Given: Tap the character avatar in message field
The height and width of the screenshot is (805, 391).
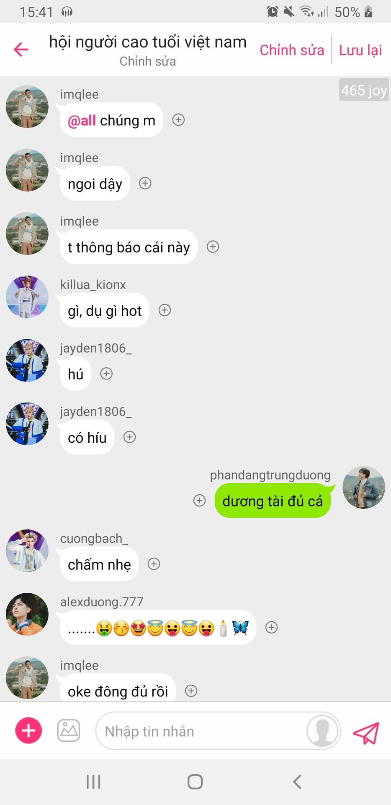Looking at the screenshot, I should pos(322,731).
